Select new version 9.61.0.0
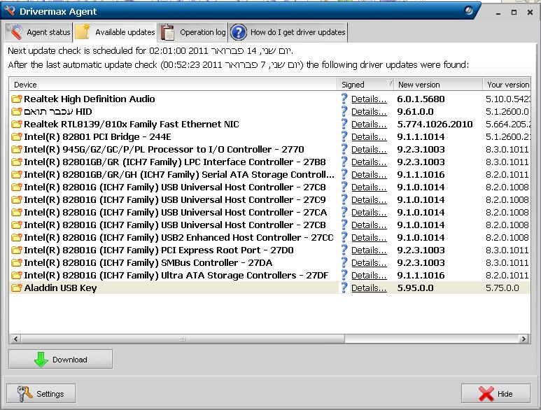 (415, 112)
